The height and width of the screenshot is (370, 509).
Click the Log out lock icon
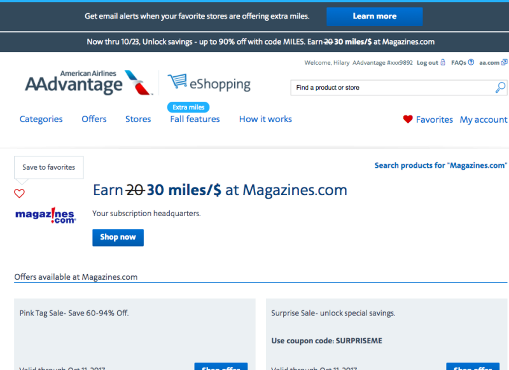point(443,62)
